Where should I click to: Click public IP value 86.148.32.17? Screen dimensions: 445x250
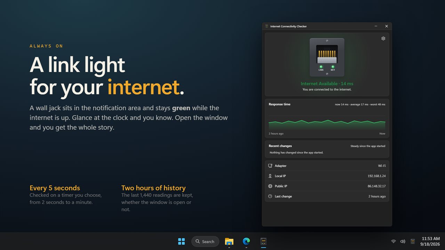[x=377, y=186]
